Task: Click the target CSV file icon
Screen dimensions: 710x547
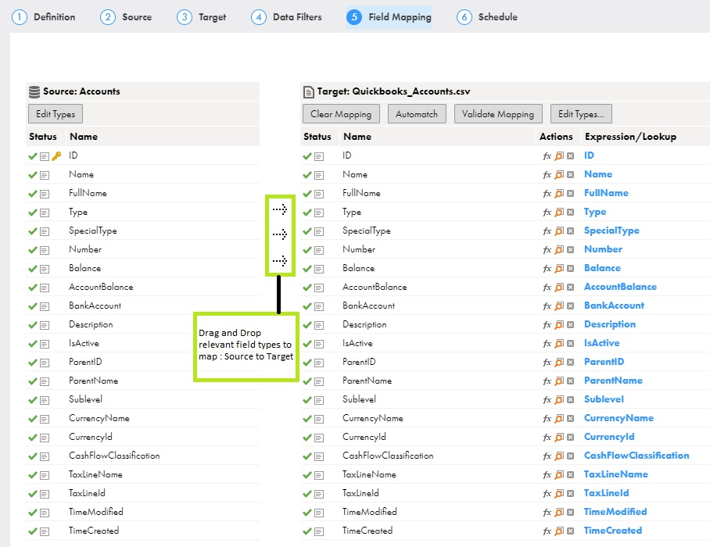Action: (308, 92)
